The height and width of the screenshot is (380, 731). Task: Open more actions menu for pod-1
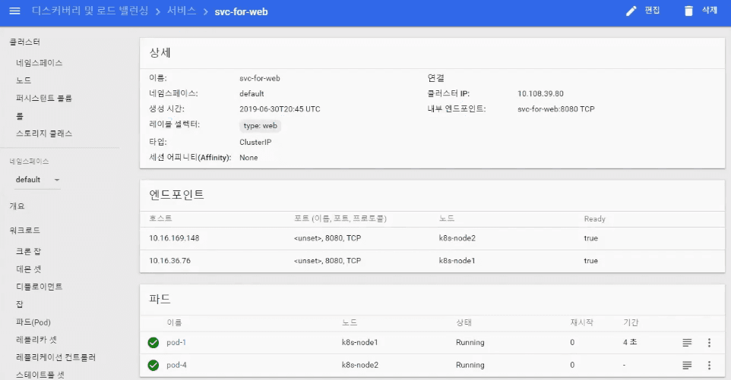pos(709,343)
